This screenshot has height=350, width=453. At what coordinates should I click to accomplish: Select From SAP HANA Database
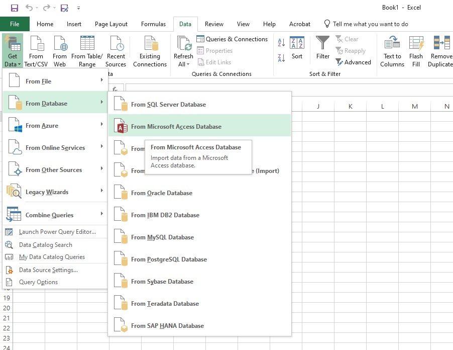(x=200, y=325)
